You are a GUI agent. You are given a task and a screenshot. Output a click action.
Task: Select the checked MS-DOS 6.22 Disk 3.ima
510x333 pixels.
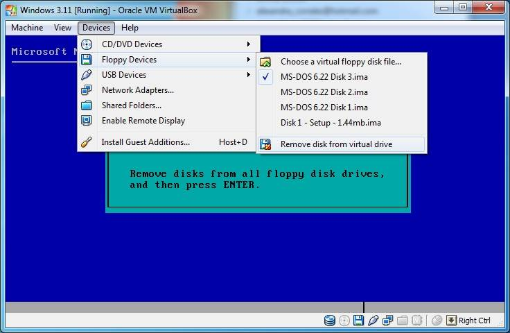coord(324,77)
